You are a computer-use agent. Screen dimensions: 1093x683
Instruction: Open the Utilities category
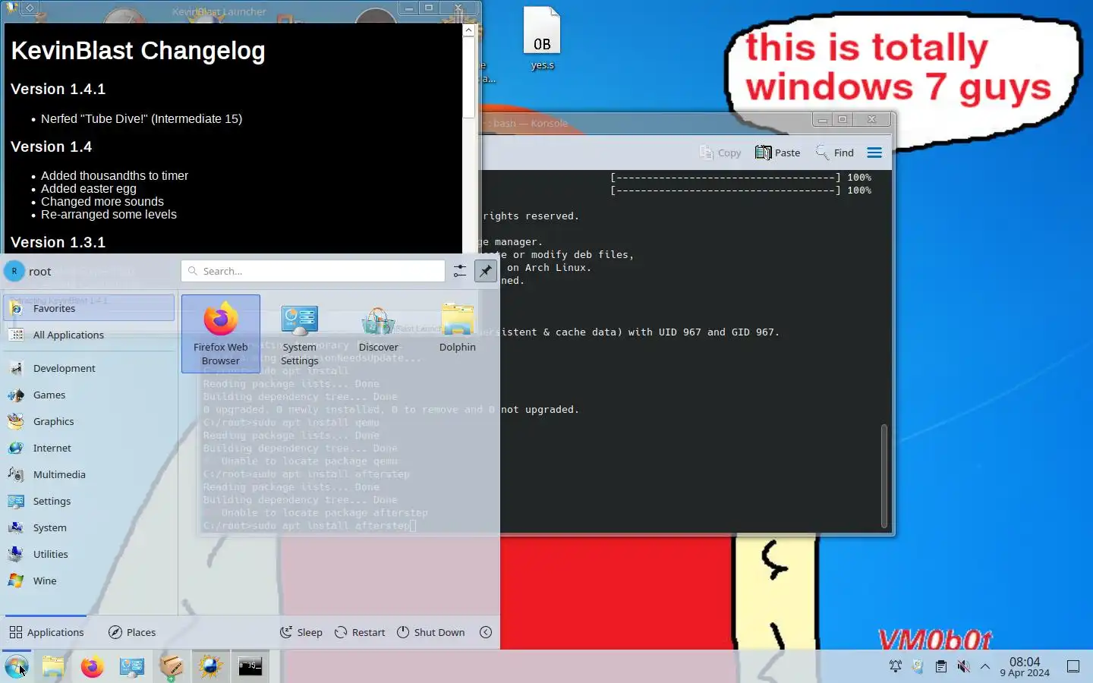90,554
